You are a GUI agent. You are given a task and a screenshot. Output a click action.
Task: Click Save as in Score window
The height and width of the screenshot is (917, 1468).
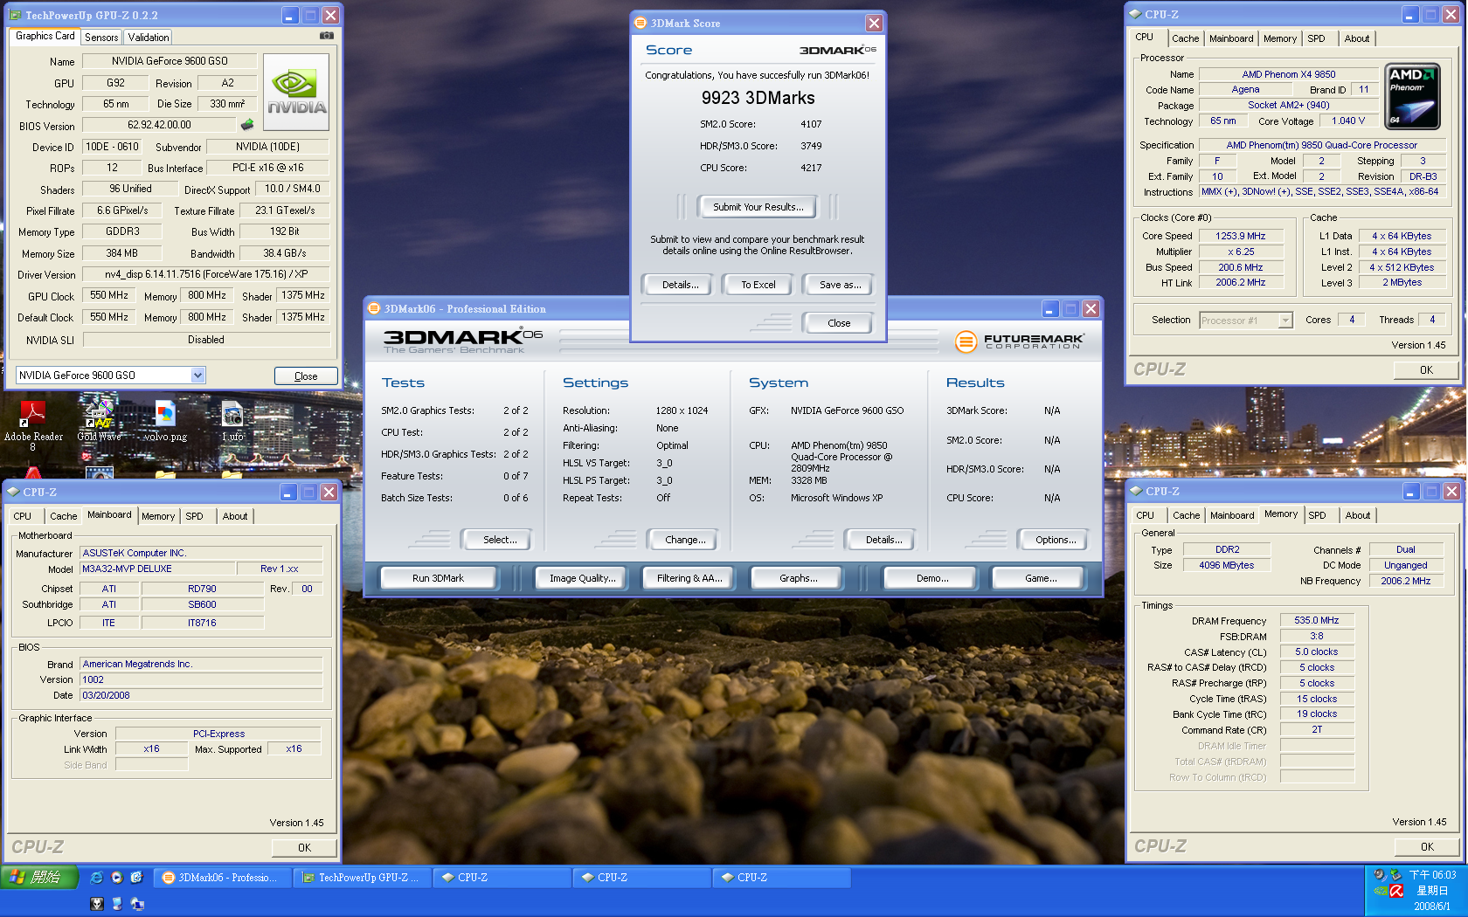[841, 285]
